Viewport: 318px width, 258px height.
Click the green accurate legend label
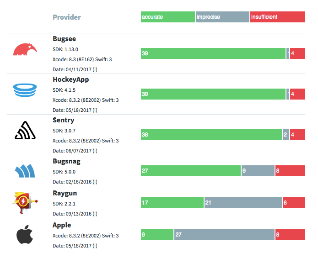pyautogui.click(x=168, y=17)
